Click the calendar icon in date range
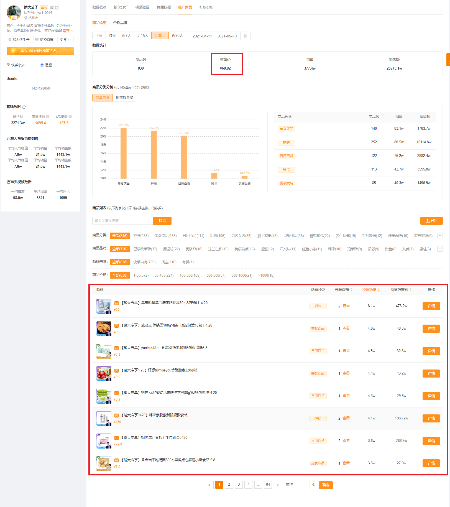Viewport: 450px width, 507px height. (245, 36)
